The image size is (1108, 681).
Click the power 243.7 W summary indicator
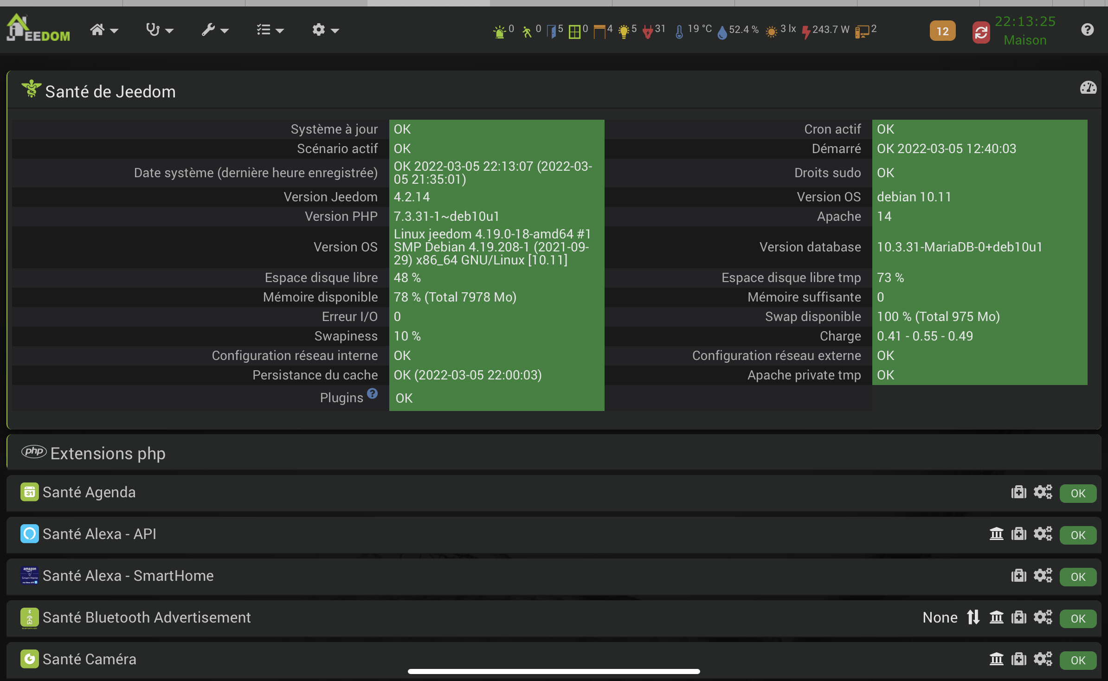click(826, 30)
